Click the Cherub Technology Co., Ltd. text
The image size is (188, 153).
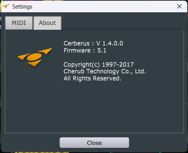pos(104,71)
